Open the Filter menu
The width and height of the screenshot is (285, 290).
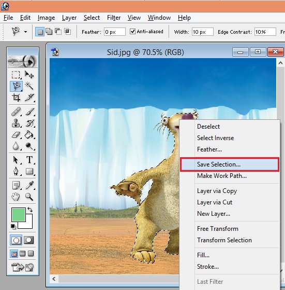click(x=114, y=18)
